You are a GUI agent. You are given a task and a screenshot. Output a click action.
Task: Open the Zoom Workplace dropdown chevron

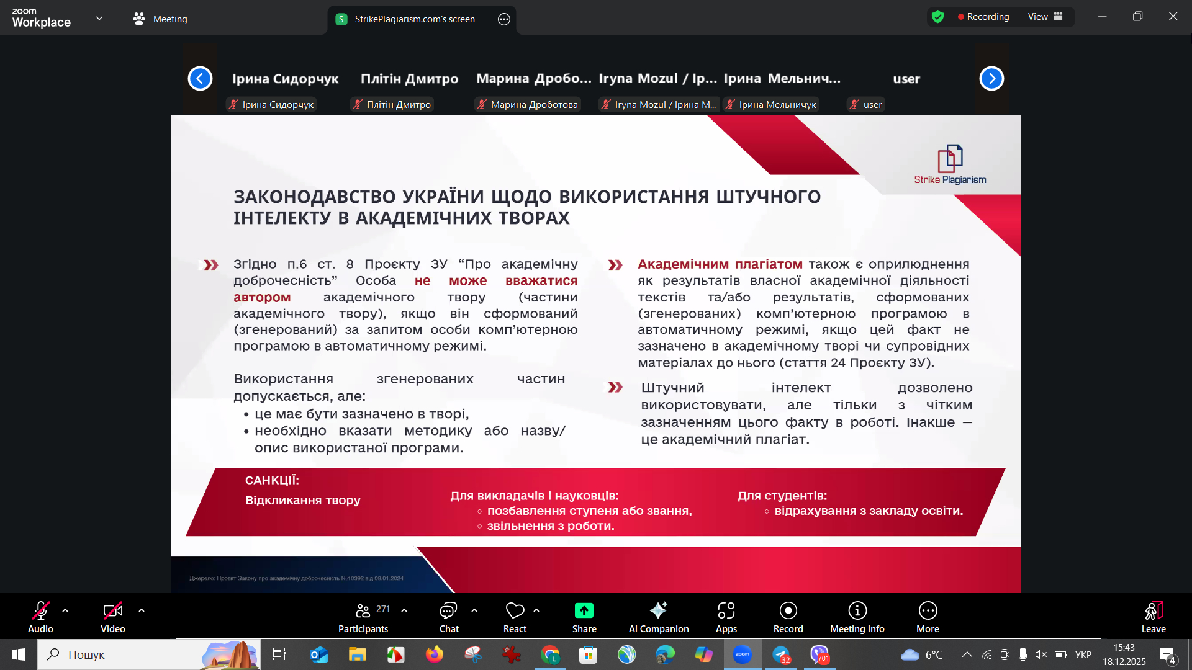[99, 19]
